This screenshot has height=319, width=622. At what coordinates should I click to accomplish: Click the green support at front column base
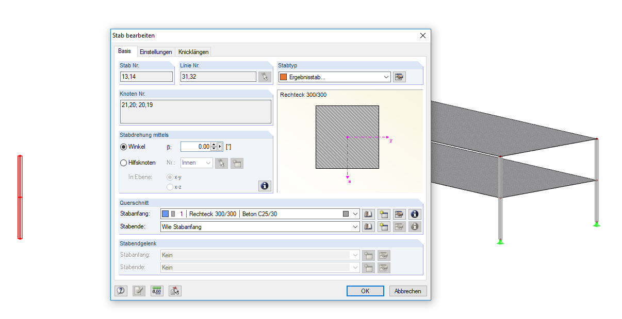point(500,241)
